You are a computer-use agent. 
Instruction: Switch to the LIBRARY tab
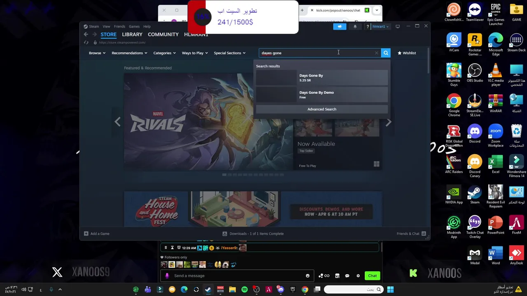pos(132,35)
